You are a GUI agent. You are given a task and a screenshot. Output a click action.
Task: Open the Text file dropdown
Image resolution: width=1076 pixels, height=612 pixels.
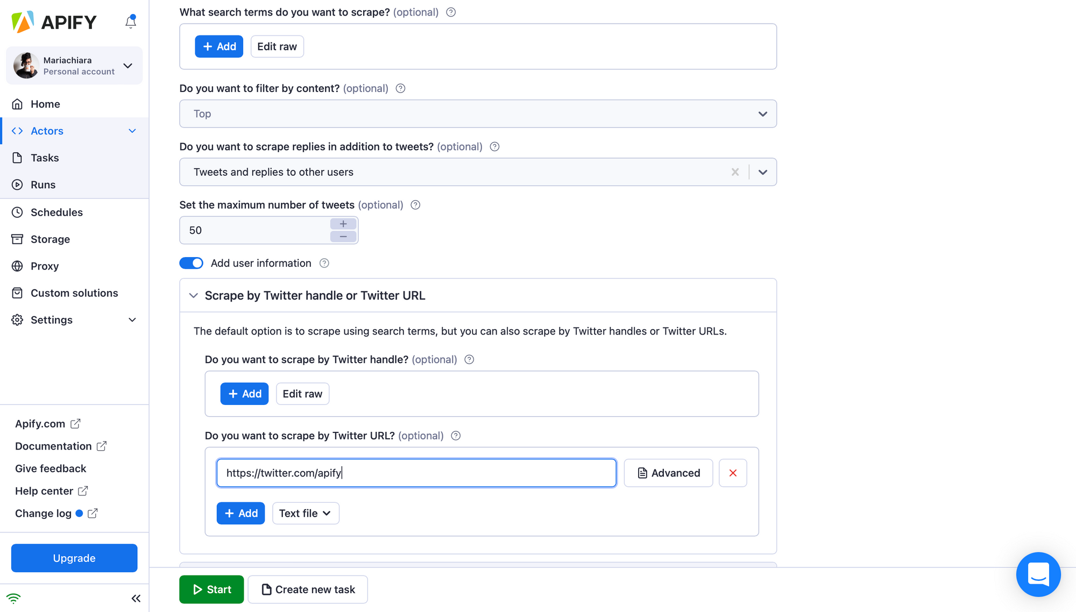coord(306,513)
